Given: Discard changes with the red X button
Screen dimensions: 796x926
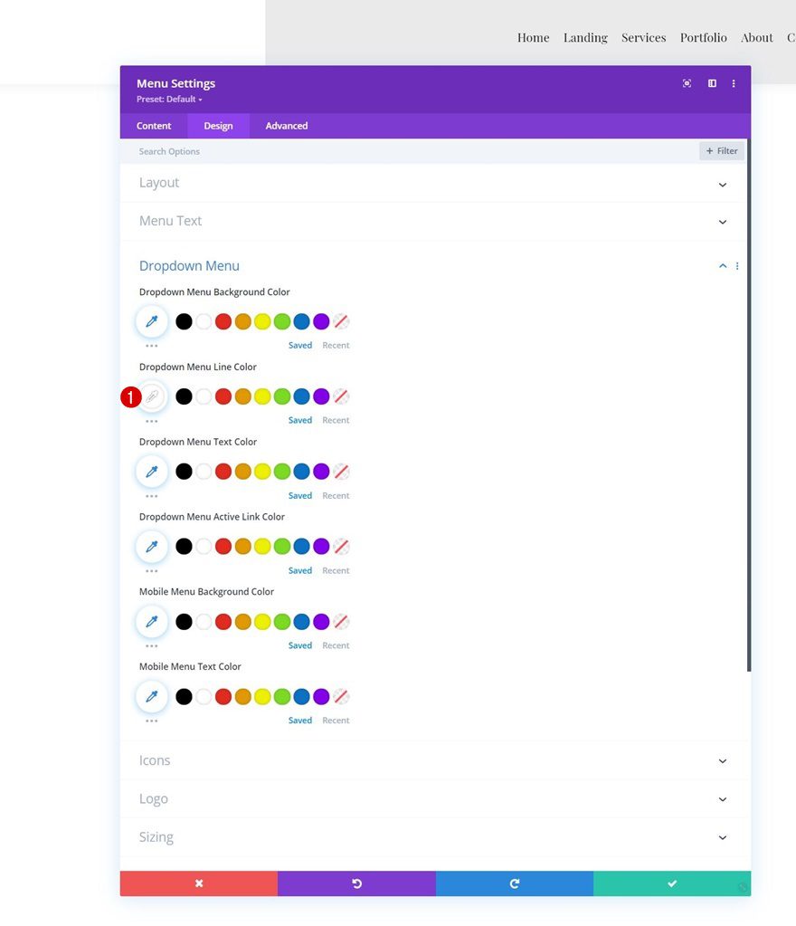Looking at the screenshot, I should coord(198,883).
